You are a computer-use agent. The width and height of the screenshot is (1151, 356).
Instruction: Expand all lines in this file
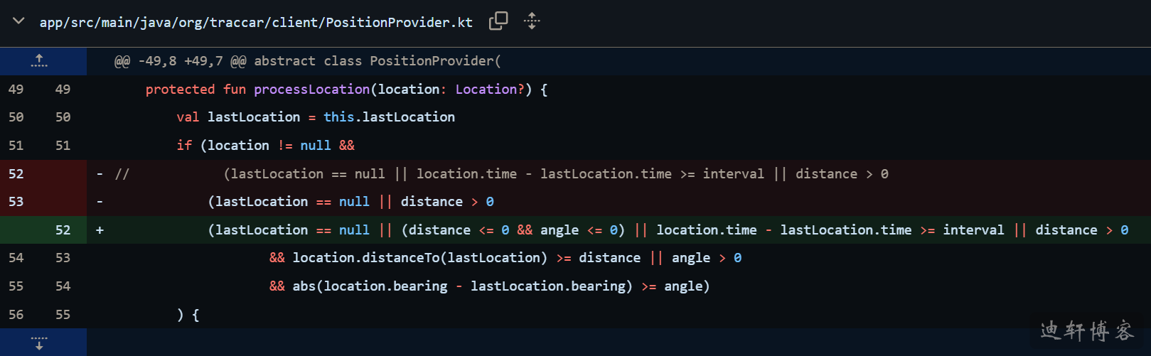(x=532, y=21)
